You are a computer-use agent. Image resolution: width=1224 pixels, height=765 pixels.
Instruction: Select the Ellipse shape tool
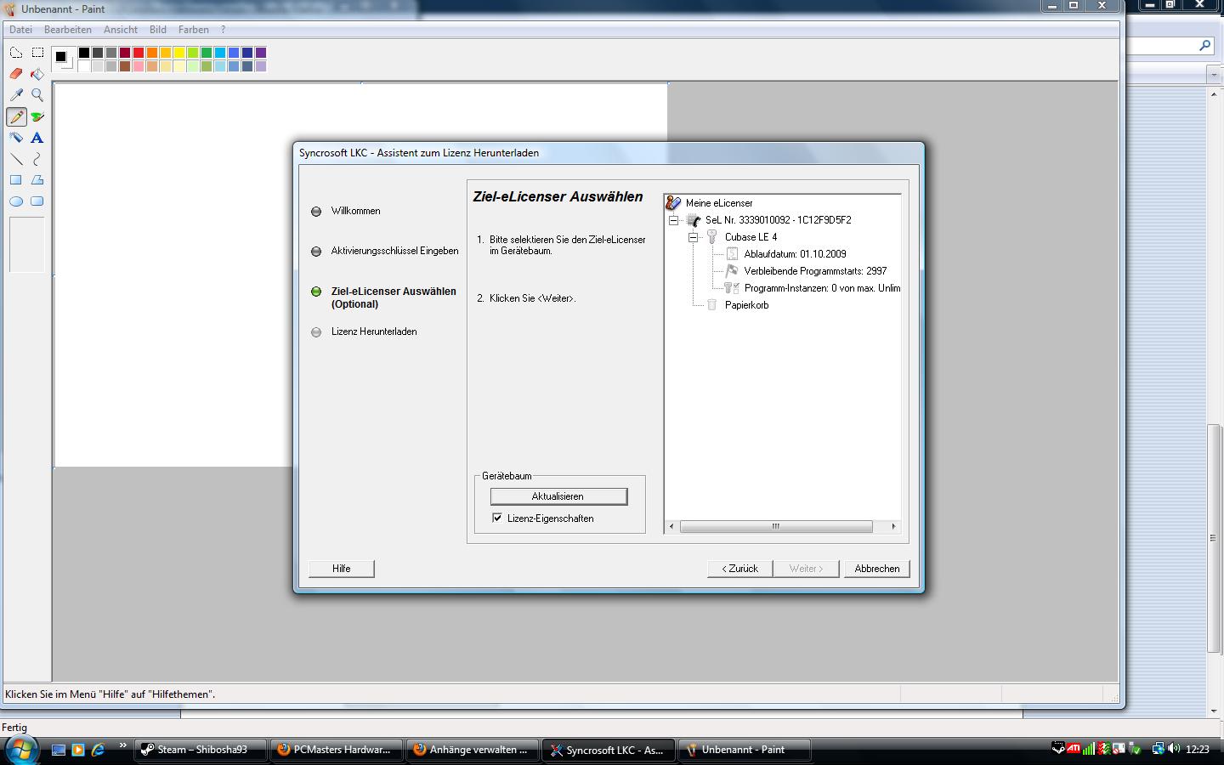pos(16,201)
